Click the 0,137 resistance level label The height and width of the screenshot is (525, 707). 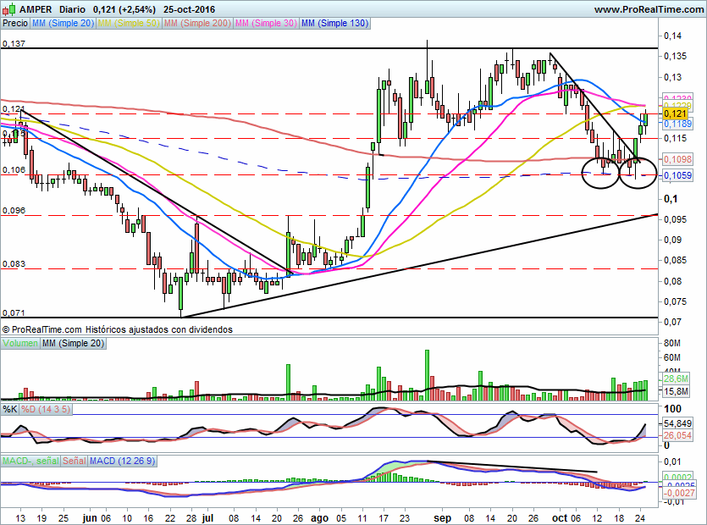click(x=14, y=44)
